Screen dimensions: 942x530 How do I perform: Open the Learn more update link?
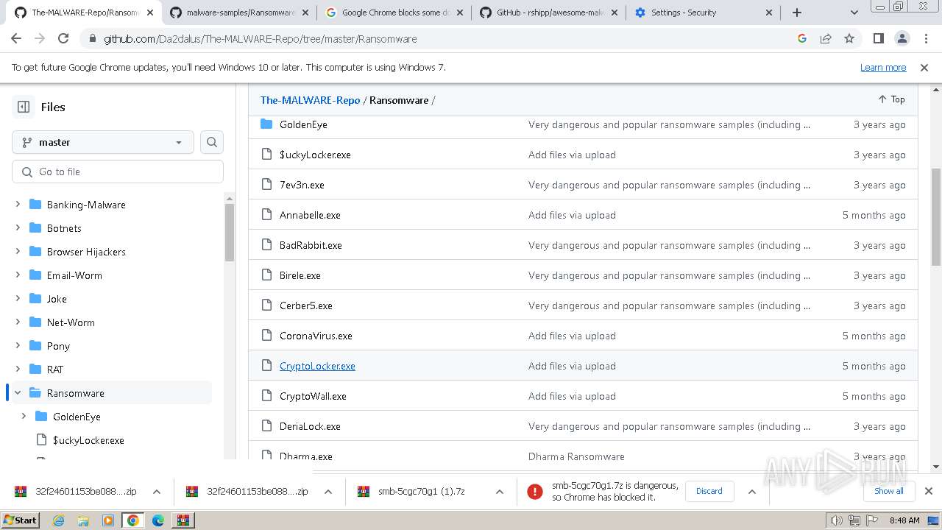[x=883, y=67]
